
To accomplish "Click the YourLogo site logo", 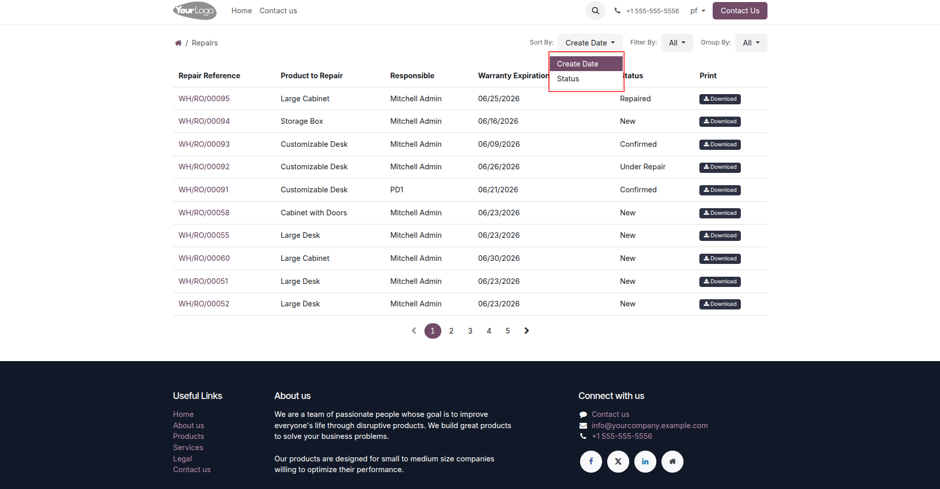I will 195,11.
